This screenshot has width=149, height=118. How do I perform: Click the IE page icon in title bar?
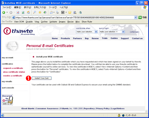coord(3,3)
